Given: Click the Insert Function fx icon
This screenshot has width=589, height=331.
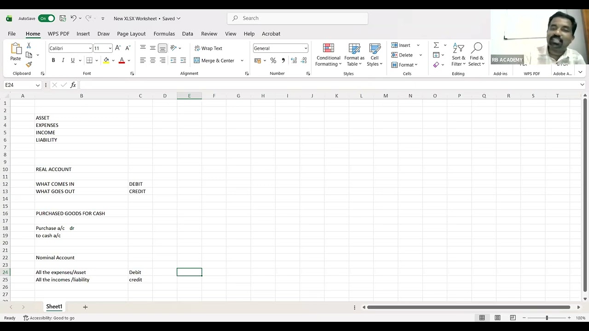Looking at the screenshot, I should 73,85.
